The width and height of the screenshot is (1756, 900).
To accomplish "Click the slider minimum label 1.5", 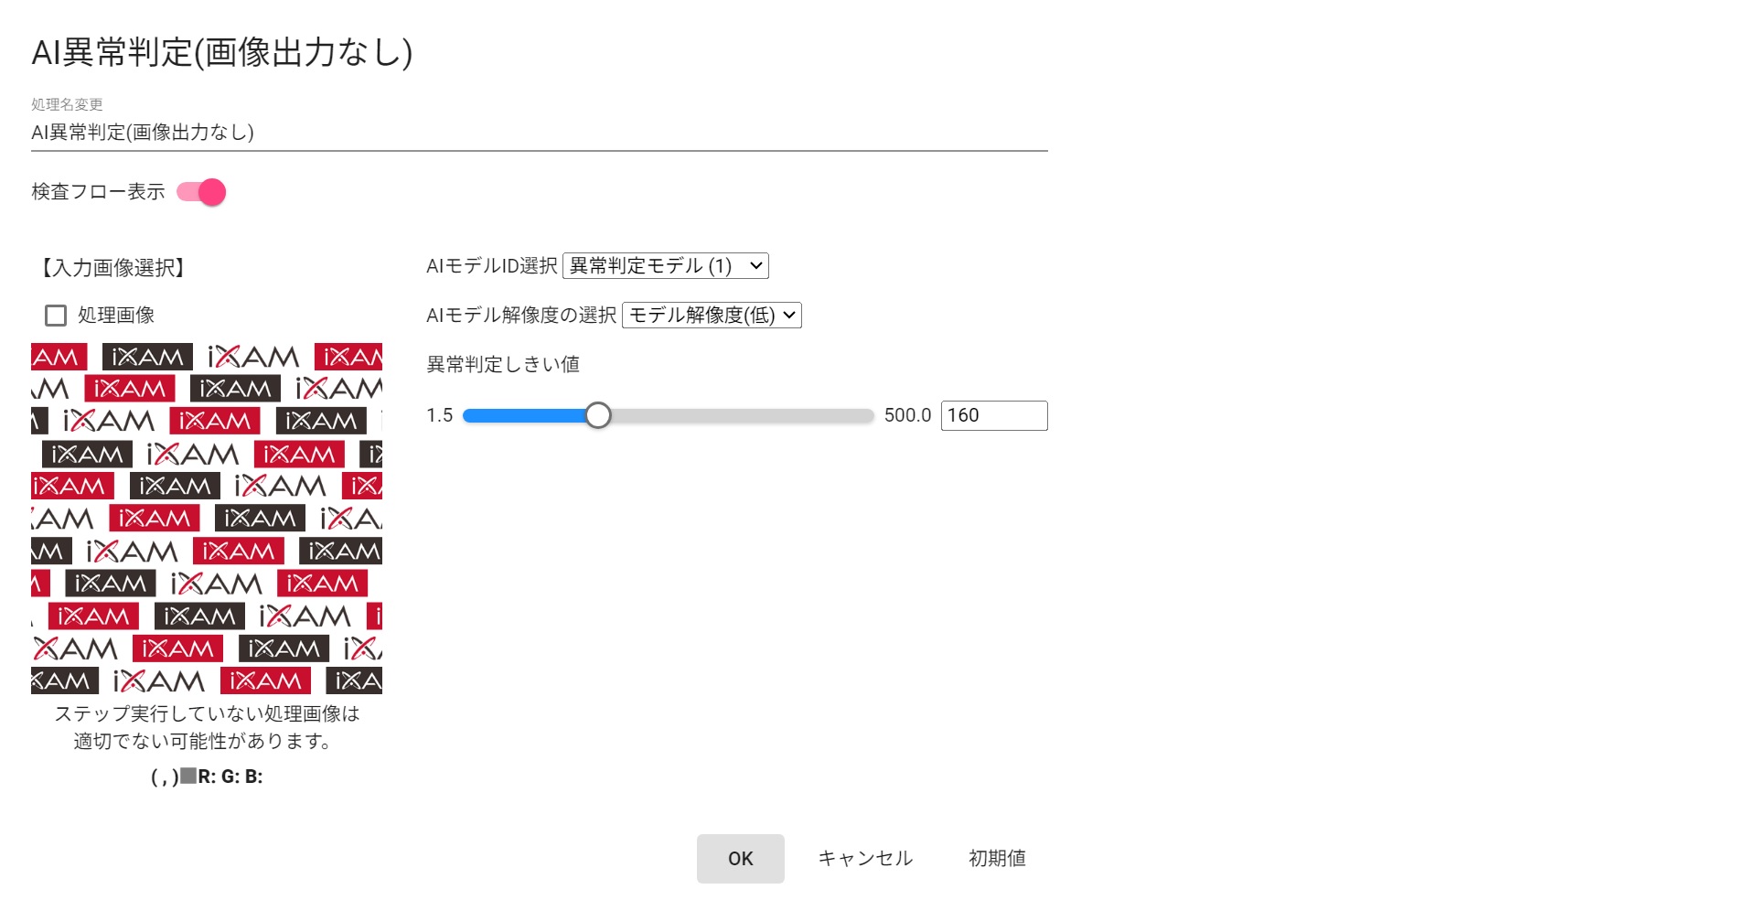I will (x=439, y=415).
